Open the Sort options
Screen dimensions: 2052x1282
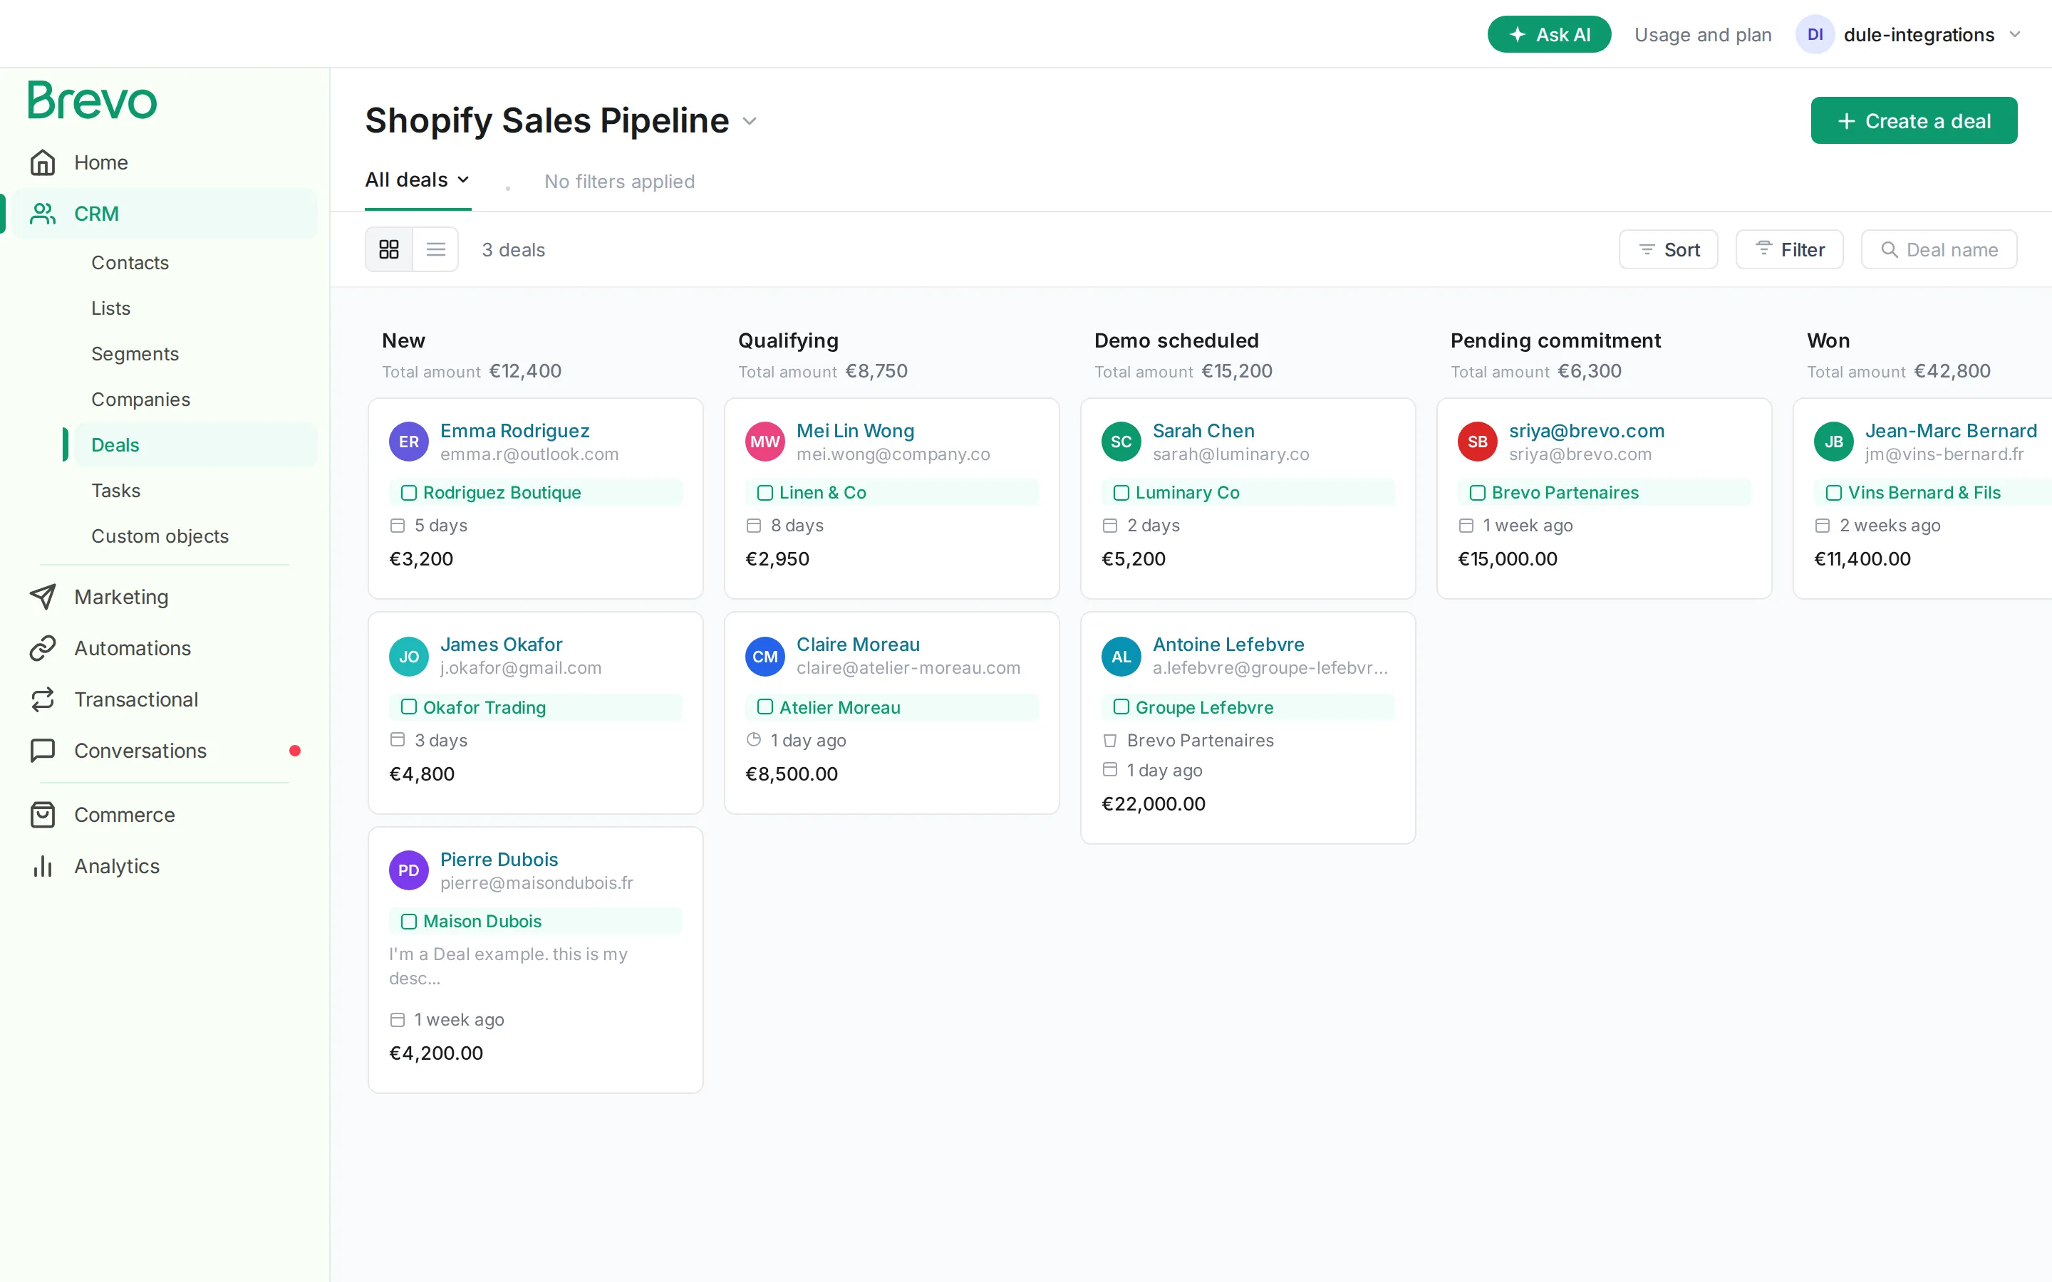[x=1668, y=249]
